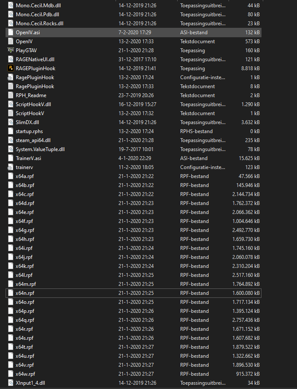The height and width of the screenshot is (389, 297).
Task: Click the file name x64v.rpf
Action: [24, 365]
